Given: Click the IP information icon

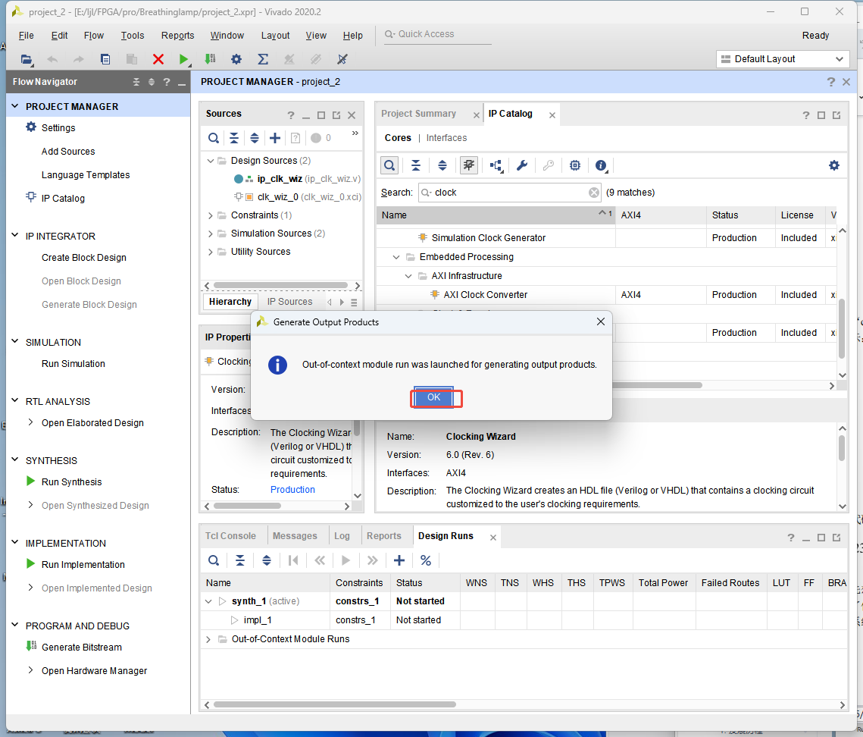Looking at the screenshot, I should point(601,165).
